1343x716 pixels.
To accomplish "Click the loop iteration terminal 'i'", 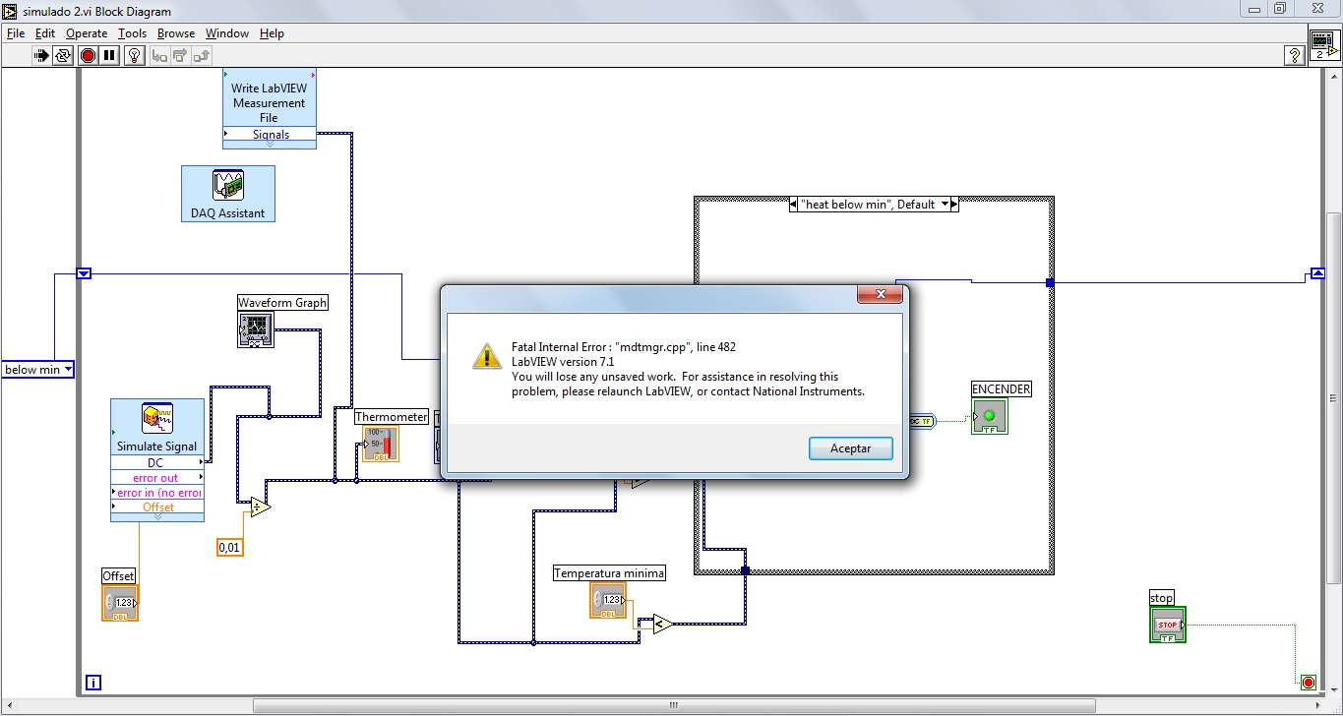I will (x=93, y=683).
